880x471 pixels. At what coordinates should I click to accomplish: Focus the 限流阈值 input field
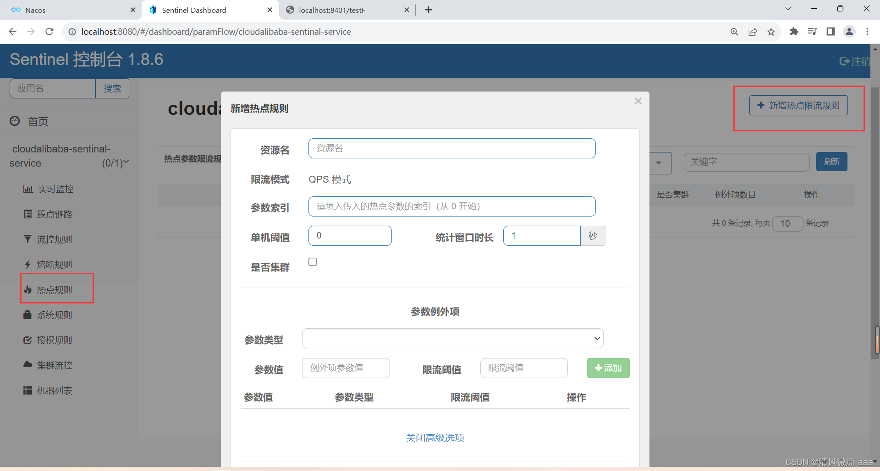click(524, 368)
